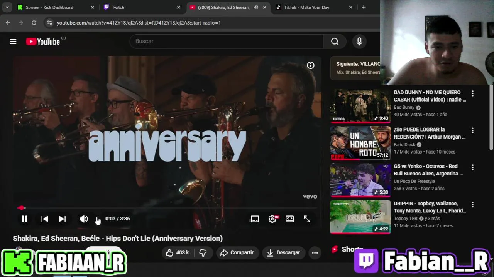This screenshot has height=277, width=494.
Task: Open video info card icon
Action: click(311, 65)
